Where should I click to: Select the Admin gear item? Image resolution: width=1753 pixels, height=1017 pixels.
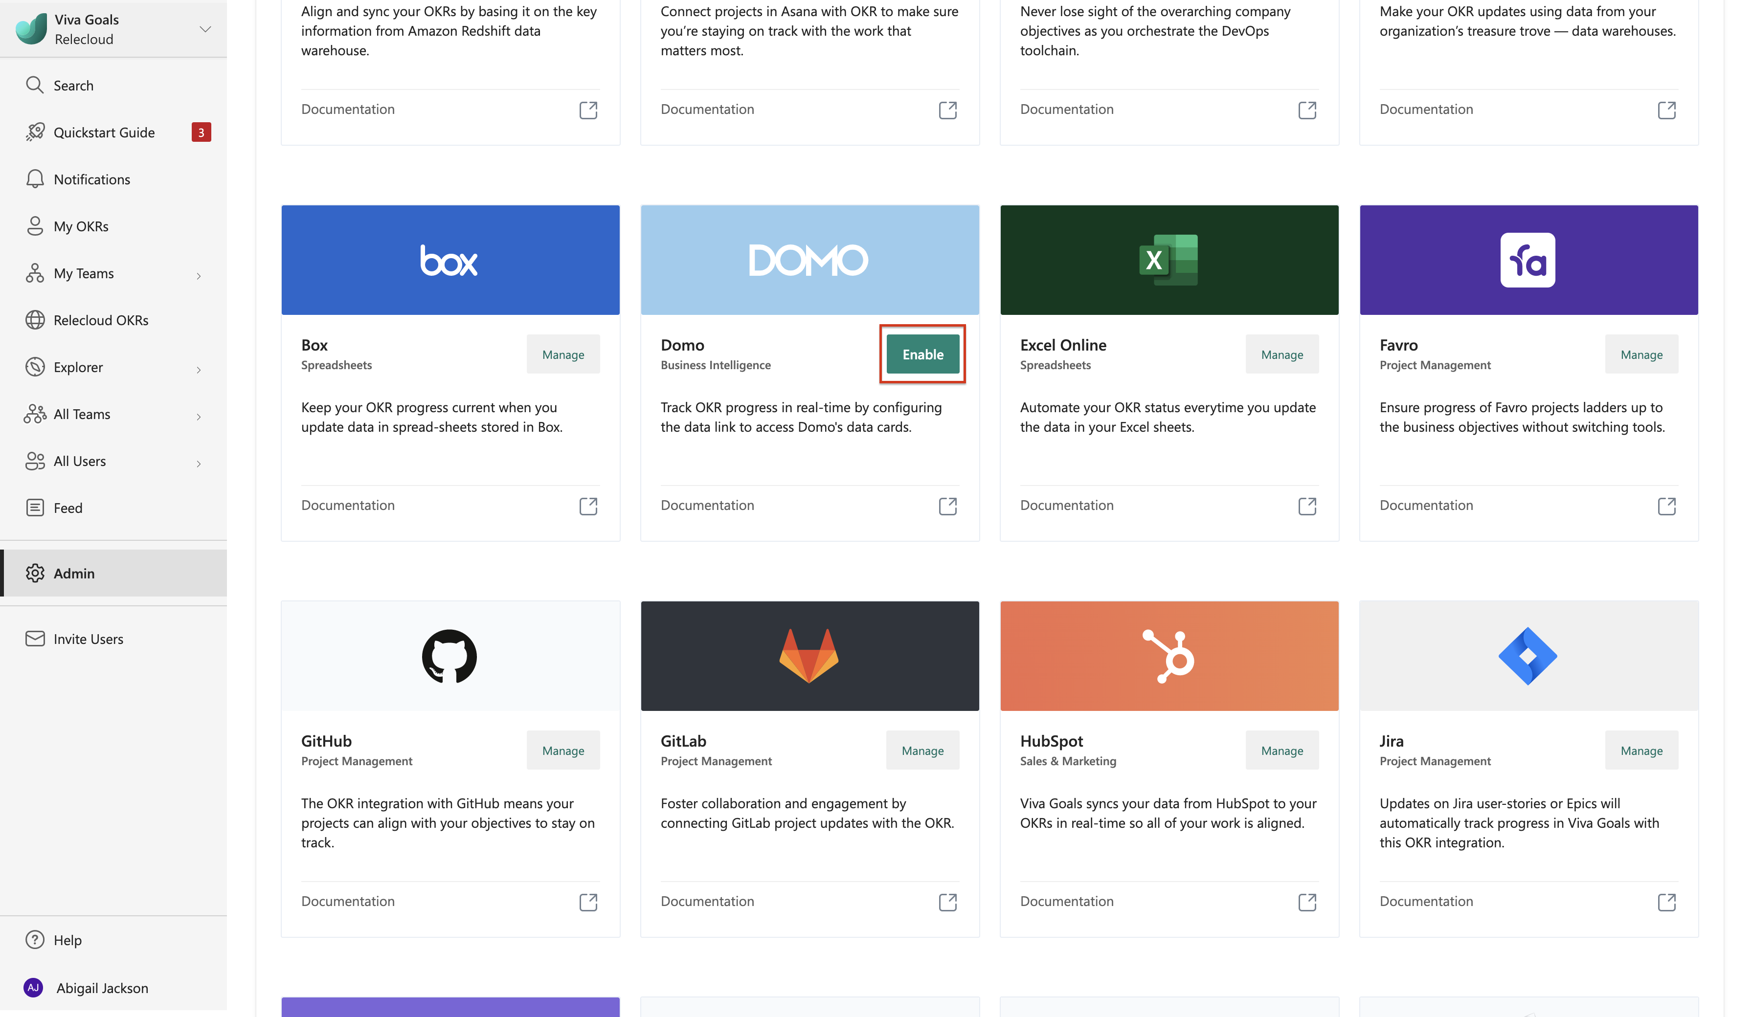[113, 573]
